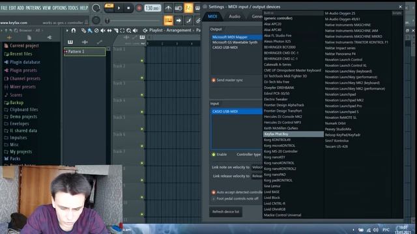
Task: Click the automation icon above pattern list
Action: coord(100,42)
